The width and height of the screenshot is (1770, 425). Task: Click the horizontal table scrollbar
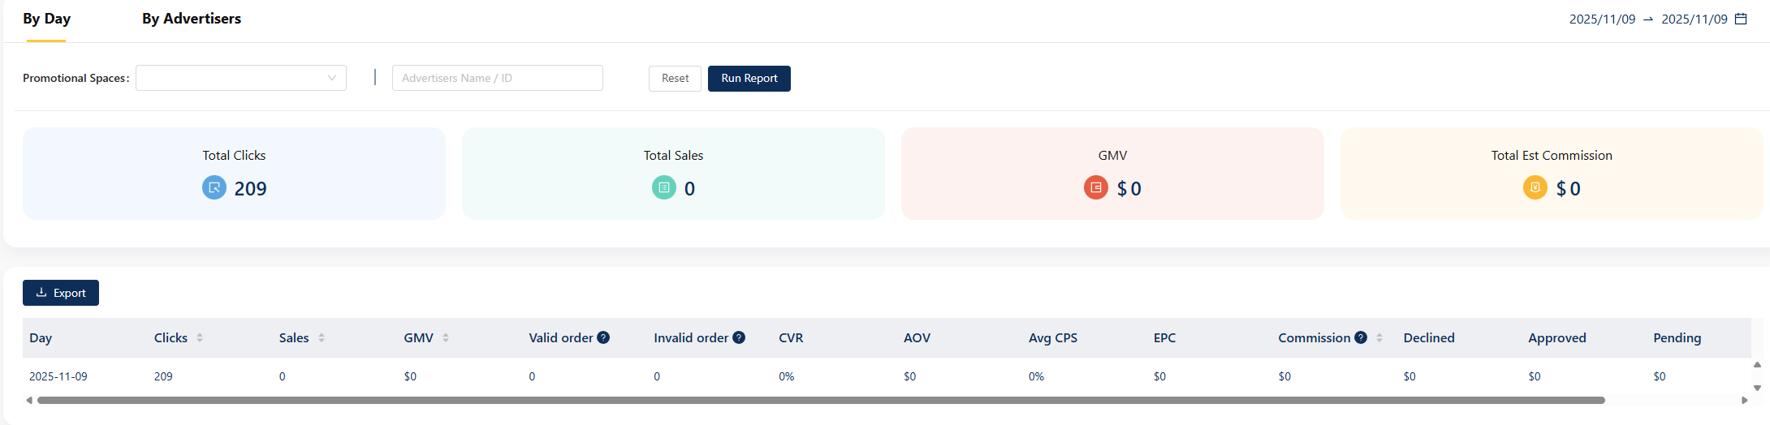tap(820, 400)
